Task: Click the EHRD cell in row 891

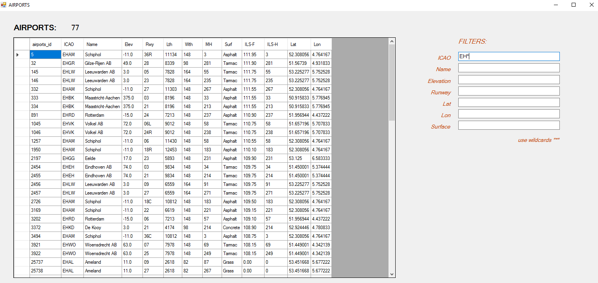Action: [72, 115]
